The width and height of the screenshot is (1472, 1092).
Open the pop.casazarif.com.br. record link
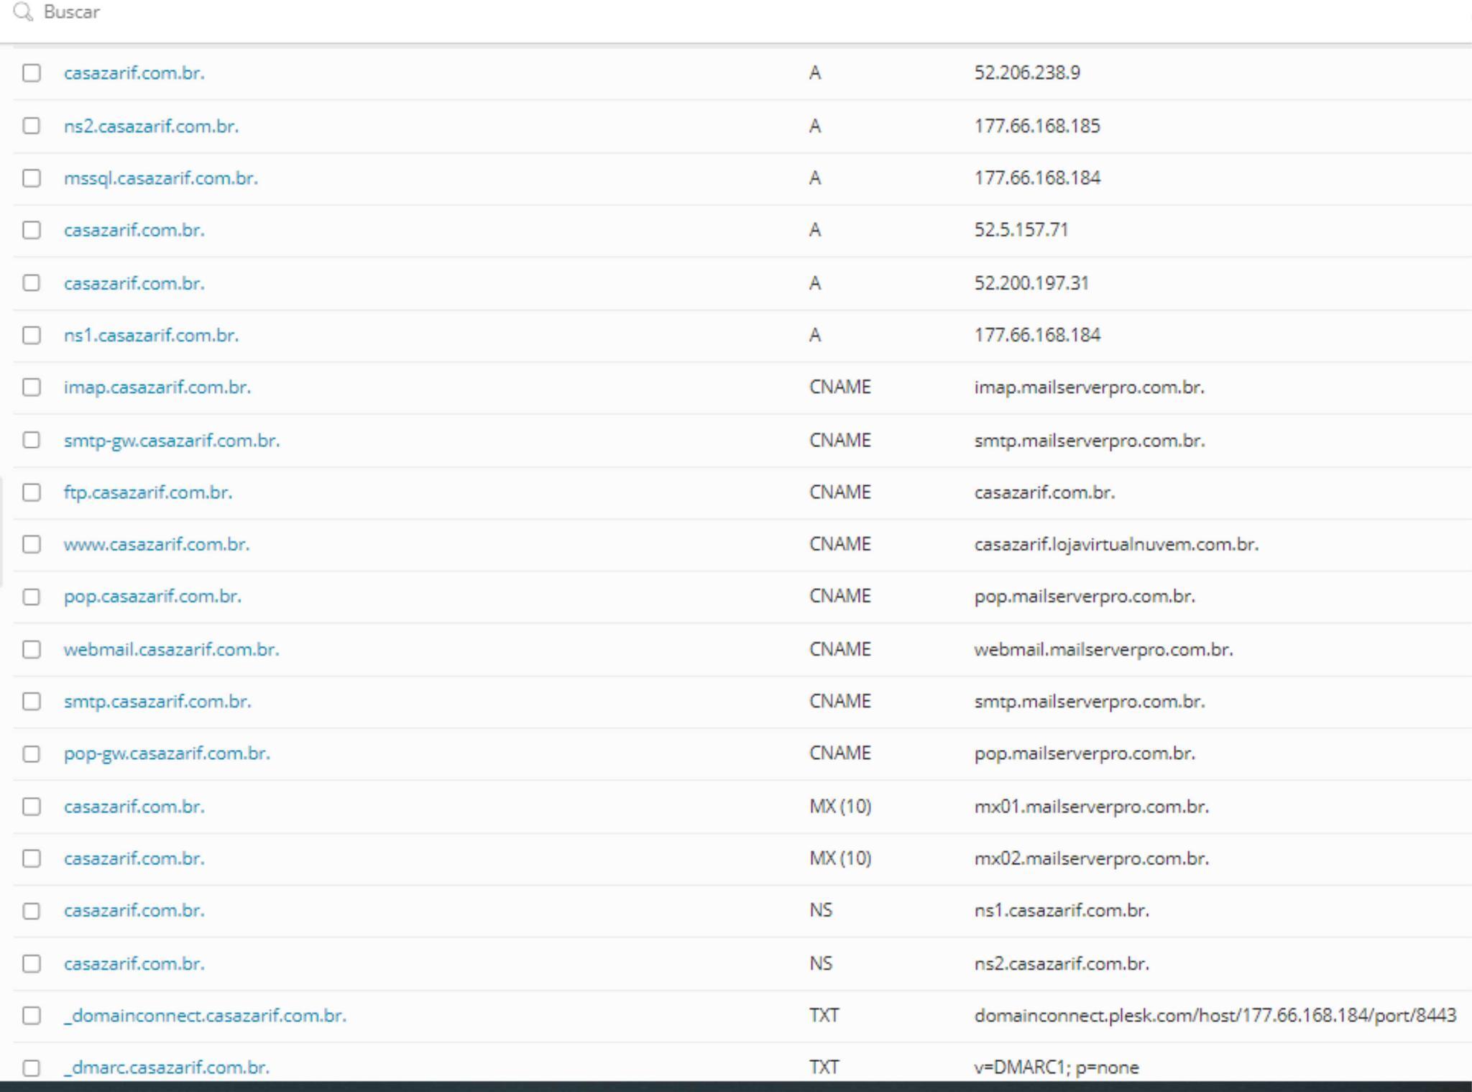152,597
